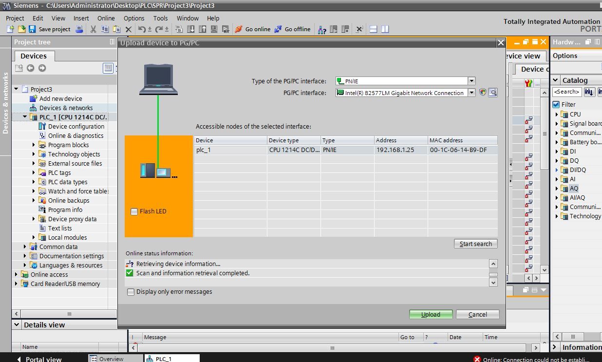Expand Online access tree node
The width and height of the screenshot is (602, 362).
[x=16, y=274]
